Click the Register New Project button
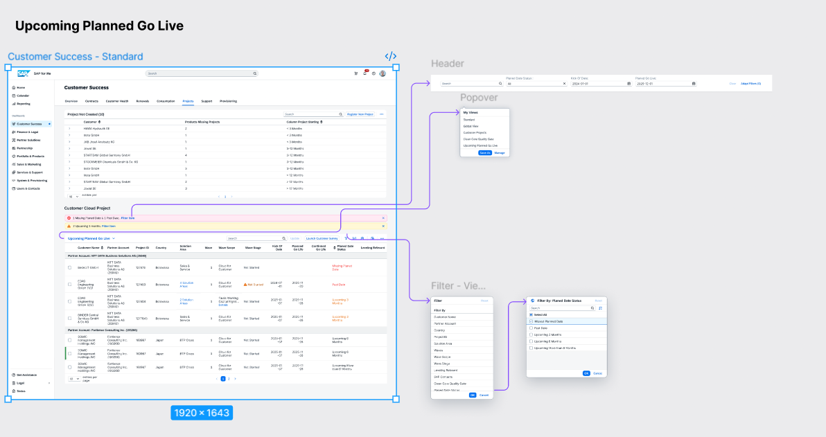826x437 pixels. [x=360, y=114]
